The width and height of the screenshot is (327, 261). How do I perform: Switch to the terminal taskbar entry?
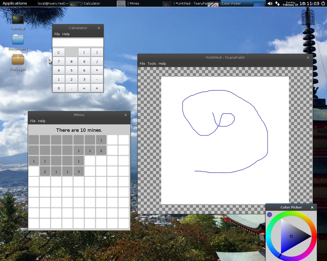pos(59,4)
